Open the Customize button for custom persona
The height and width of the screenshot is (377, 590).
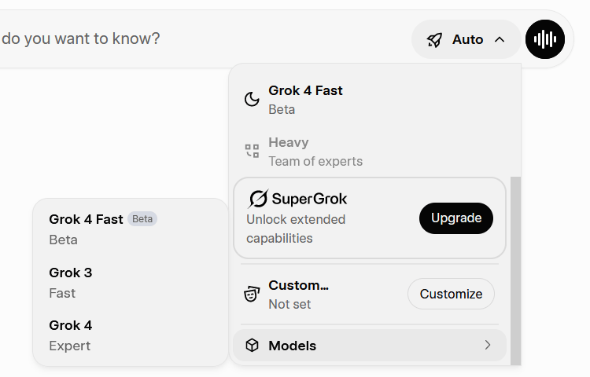tap(451, 294)
